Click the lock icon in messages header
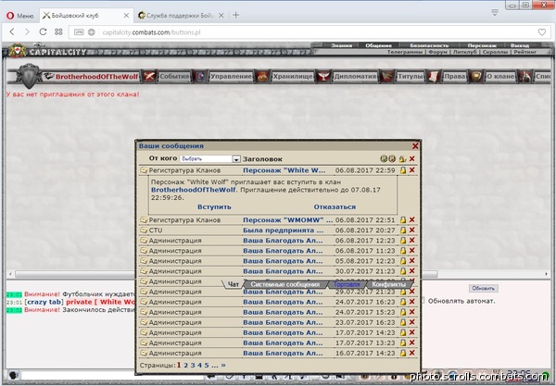556x386 pixels. pos(402,159)
